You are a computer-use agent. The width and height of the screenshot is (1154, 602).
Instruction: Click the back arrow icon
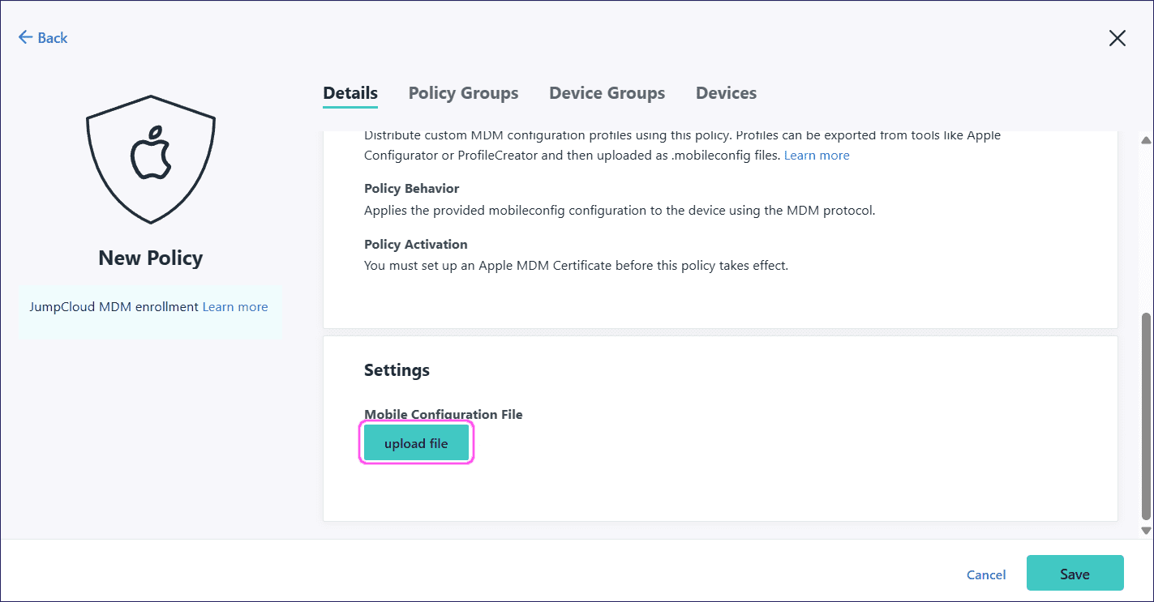[25, 37]
